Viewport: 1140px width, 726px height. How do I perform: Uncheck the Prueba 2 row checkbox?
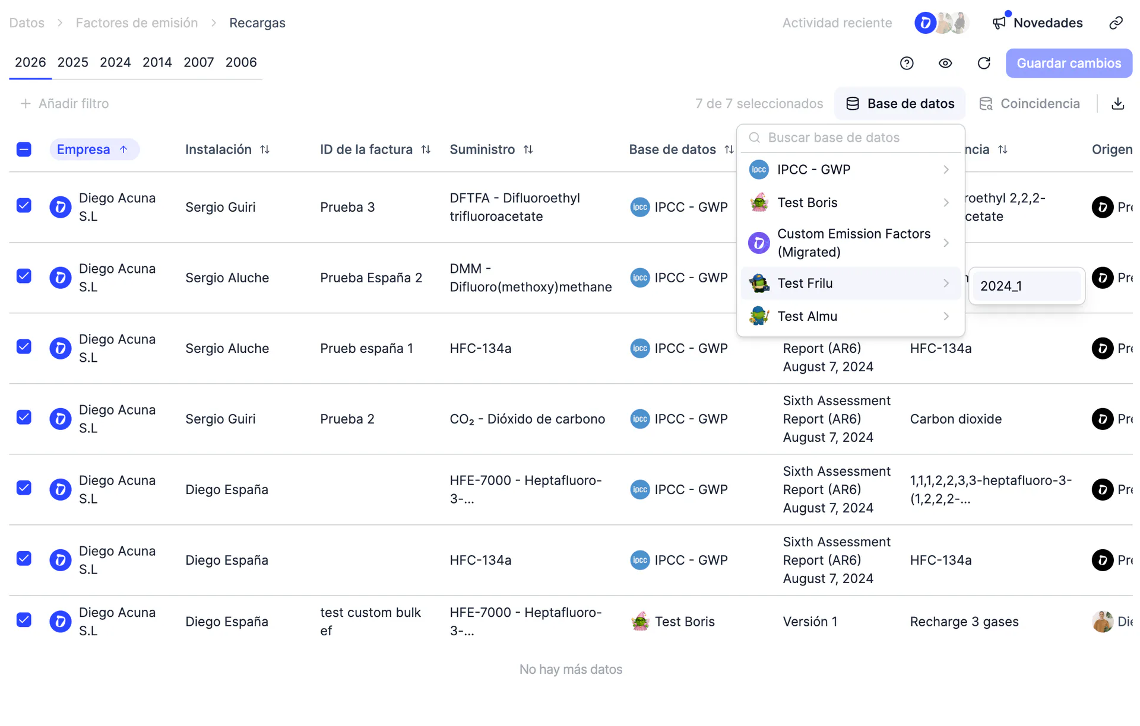click(x=24, y=418)
